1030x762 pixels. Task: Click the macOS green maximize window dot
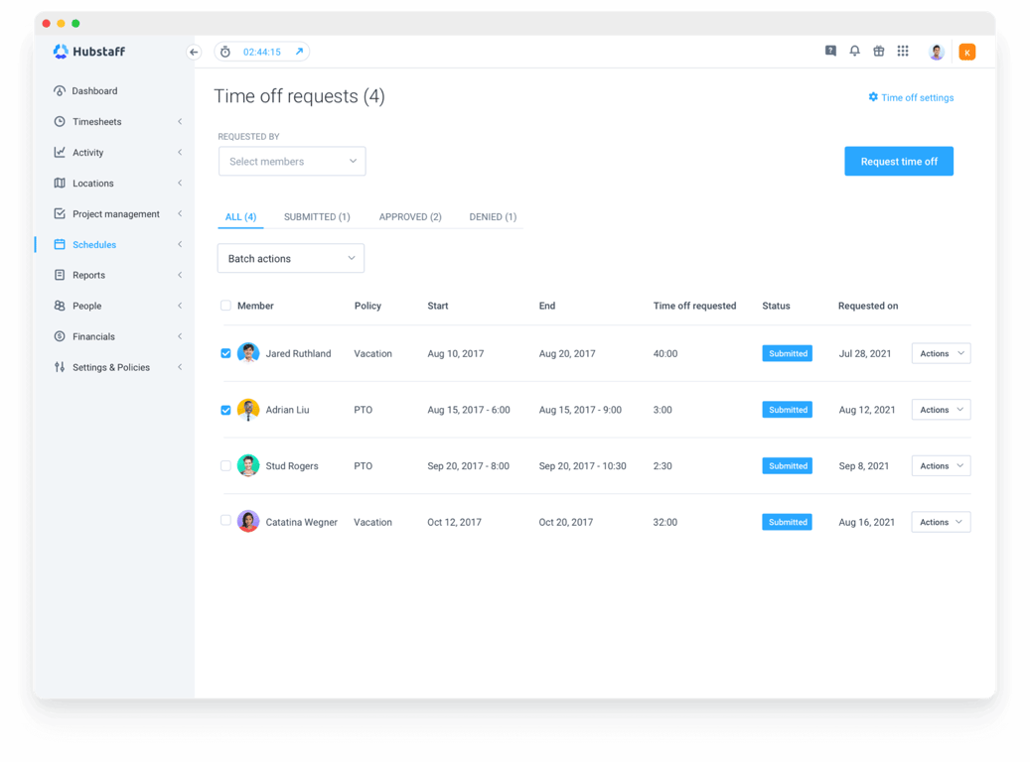click(x=75, y=24)
